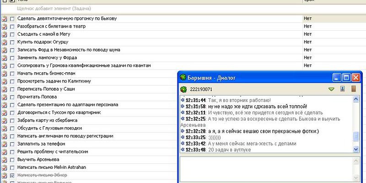Viewport: 366px width, 183px height.
Task: Open the brown message history icon
Action: tap(353, 89)
